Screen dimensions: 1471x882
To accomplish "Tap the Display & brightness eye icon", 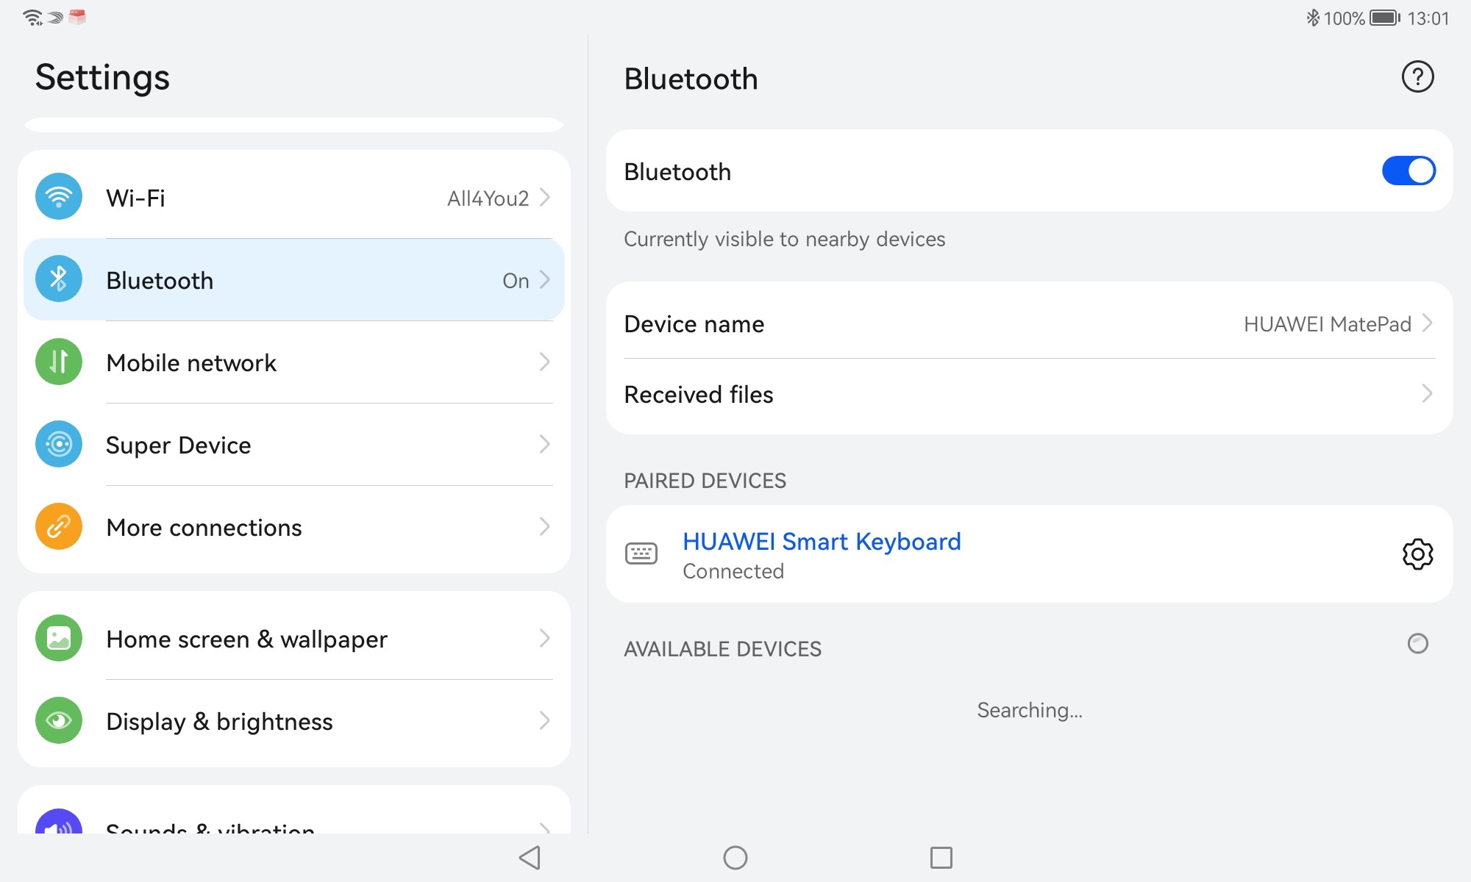I will tap(59, 720).
